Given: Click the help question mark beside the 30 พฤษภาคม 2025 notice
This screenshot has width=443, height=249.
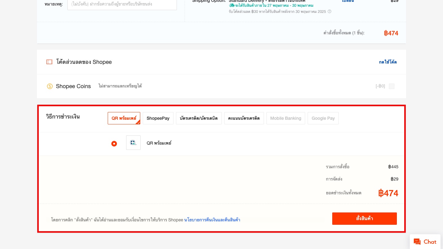Looking at the screenshot, I should pos(329,11).
